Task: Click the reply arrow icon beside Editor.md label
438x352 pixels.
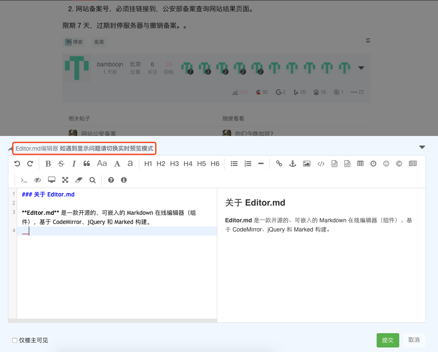Action: click(x=11, y=149)
